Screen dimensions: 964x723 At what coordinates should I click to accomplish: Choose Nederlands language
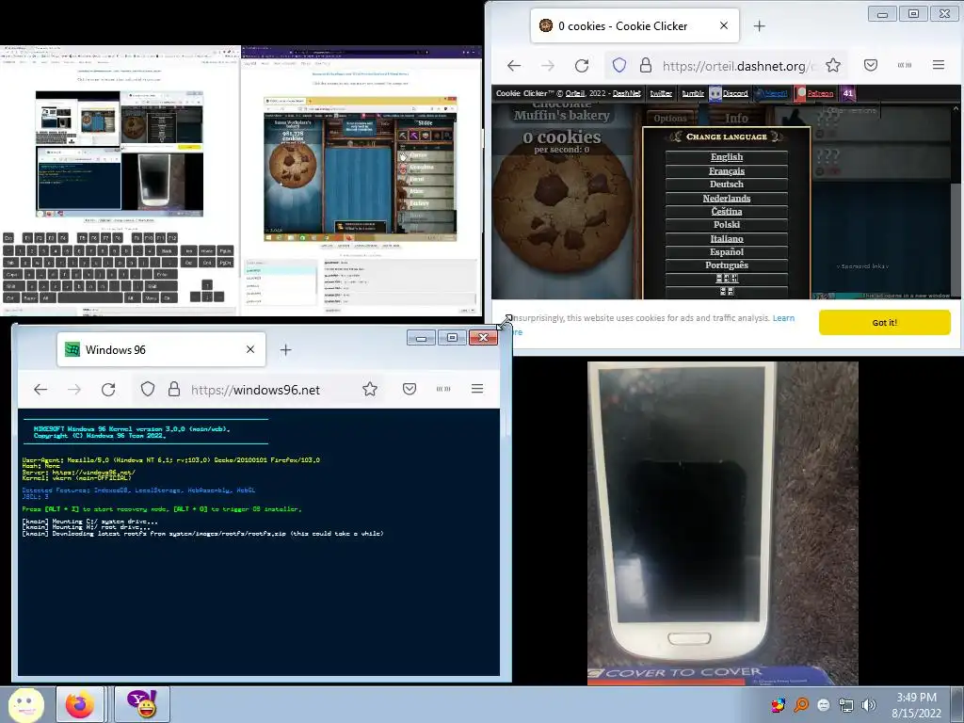click(726, 198)
